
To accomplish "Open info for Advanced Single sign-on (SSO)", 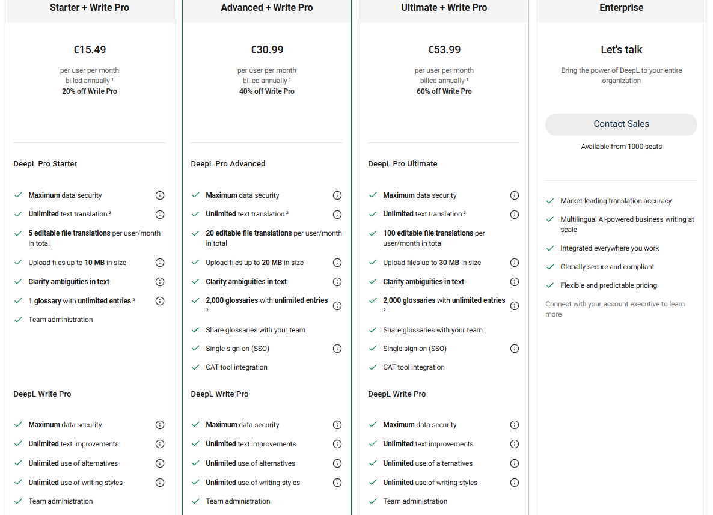I will point(337,349).
